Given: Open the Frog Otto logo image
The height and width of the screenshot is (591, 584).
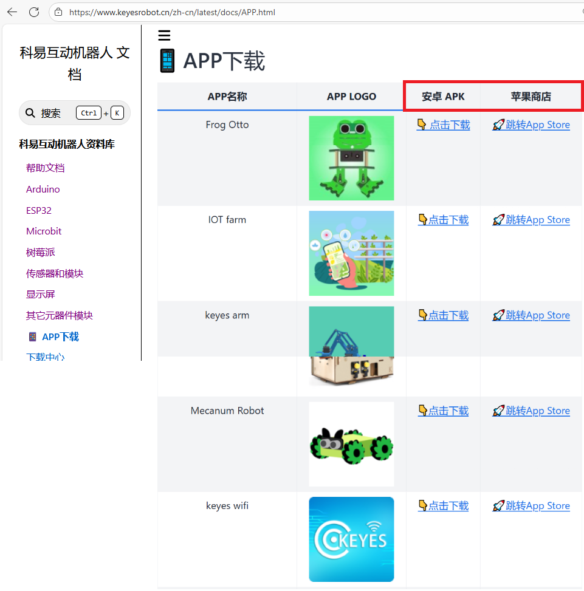Looking at the screenshot, I should point(351,158).
